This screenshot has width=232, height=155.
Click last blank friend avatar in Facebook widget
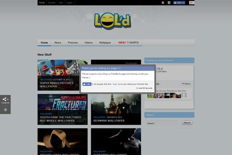point(184,95)
